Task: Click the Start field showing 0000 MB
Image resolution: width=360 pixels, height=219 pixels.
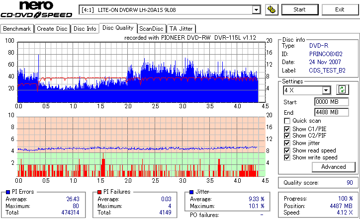Action: tap(331, 102)
